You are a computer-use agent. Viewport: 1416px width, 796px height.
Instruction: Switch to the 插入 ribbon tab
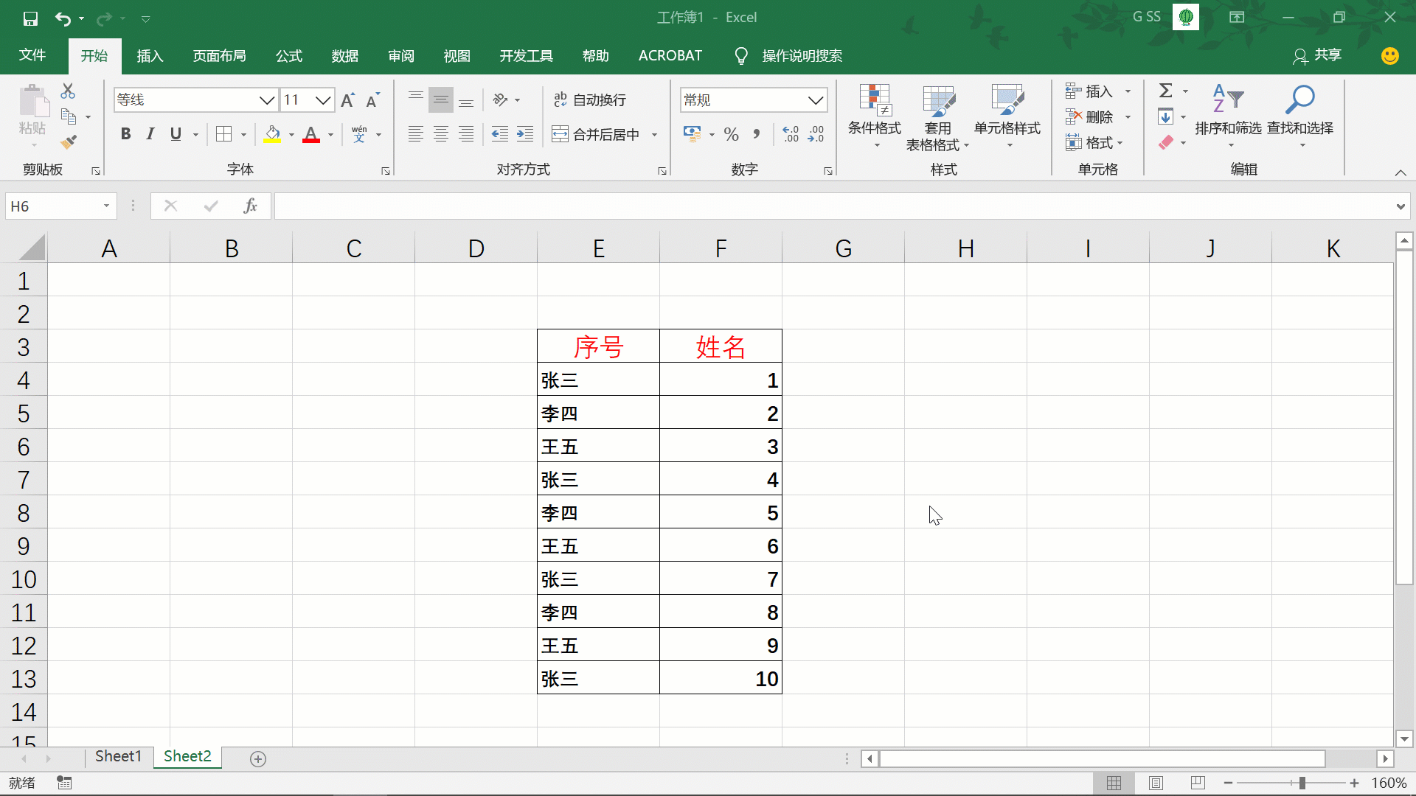coord(150,55)
